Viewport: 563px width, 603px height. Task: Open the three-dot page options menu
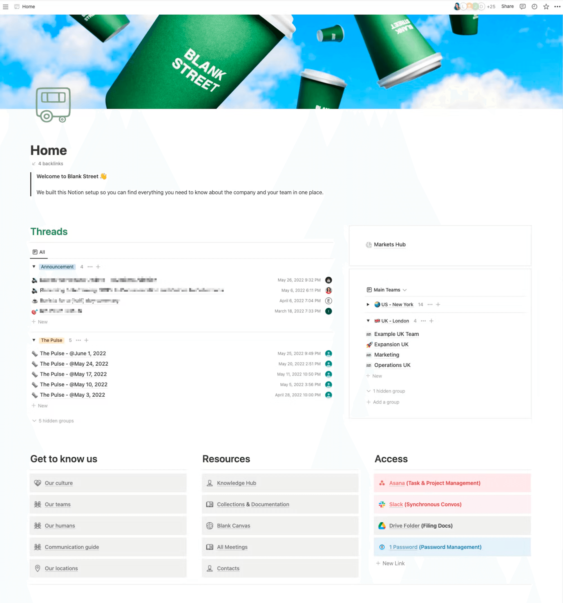click(x=557, y=7)
